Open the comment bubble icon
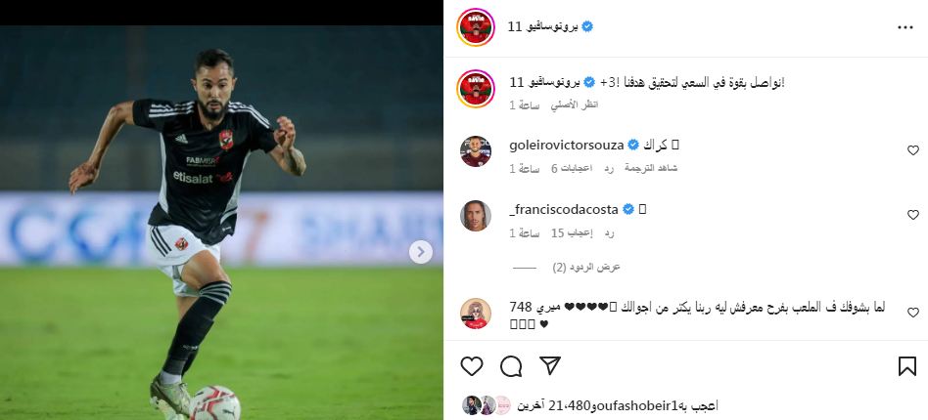The height and width of the screenshot is (420, 928). [511, 366]
